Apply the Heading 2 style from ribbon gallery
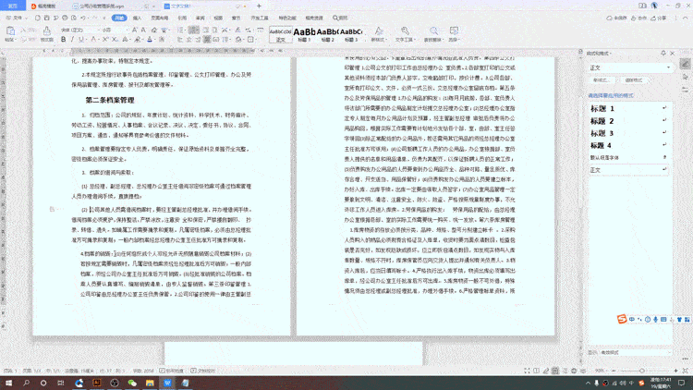Viewport: 693px width, 390px height. [327, 34]
